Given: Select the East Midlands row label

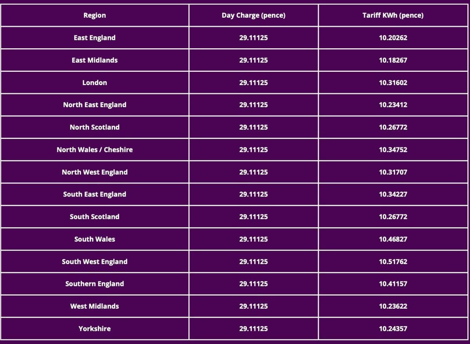Looking at the screenshot, I should pos(94,60).
